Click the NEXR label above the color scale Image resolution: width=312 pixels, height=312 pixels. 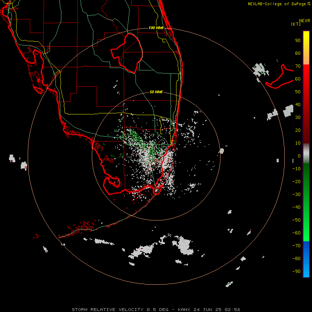[305, 21]
